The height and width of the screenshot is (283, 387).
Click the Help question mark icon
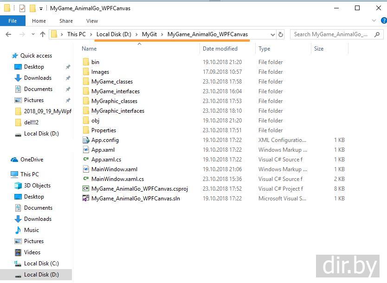[384, 21]
